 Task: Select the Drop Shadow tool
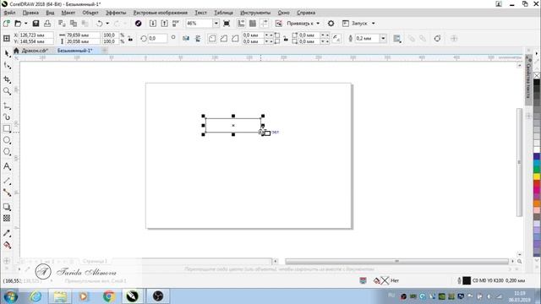(7, 207)
